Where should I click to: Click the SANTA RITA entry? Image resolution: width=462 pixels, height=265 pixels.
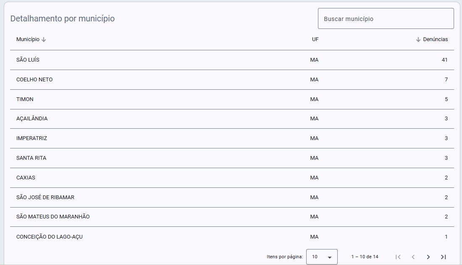pos(31,158)
